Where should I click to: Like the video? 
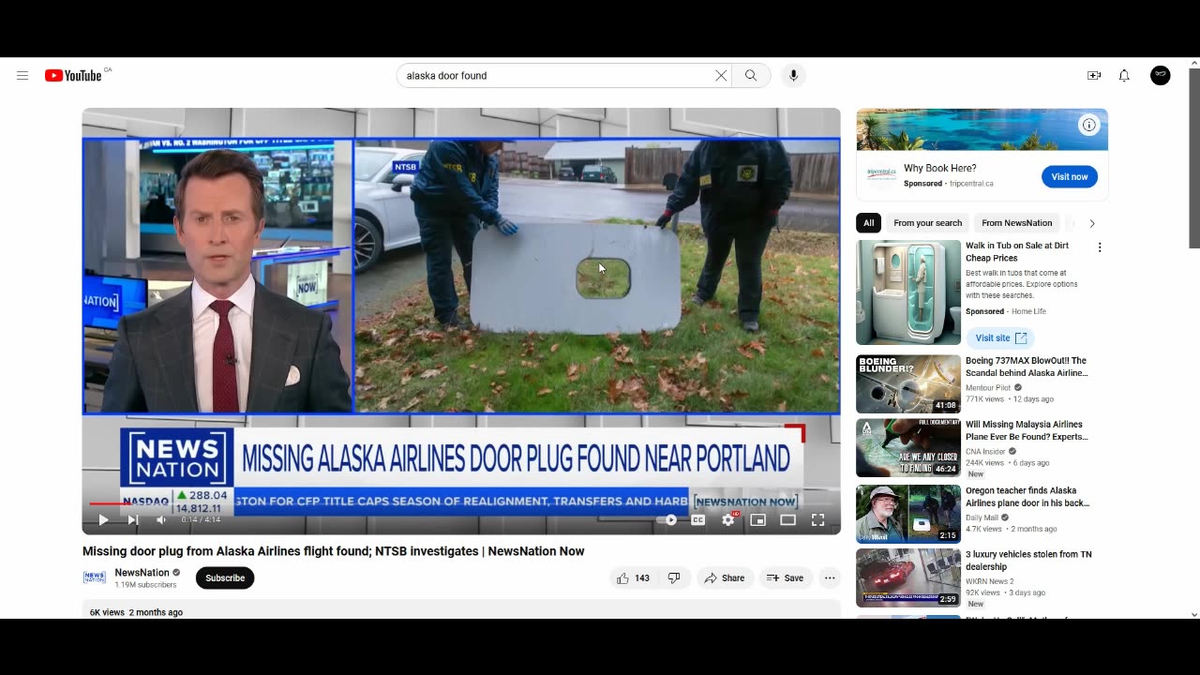pos(633,578)
